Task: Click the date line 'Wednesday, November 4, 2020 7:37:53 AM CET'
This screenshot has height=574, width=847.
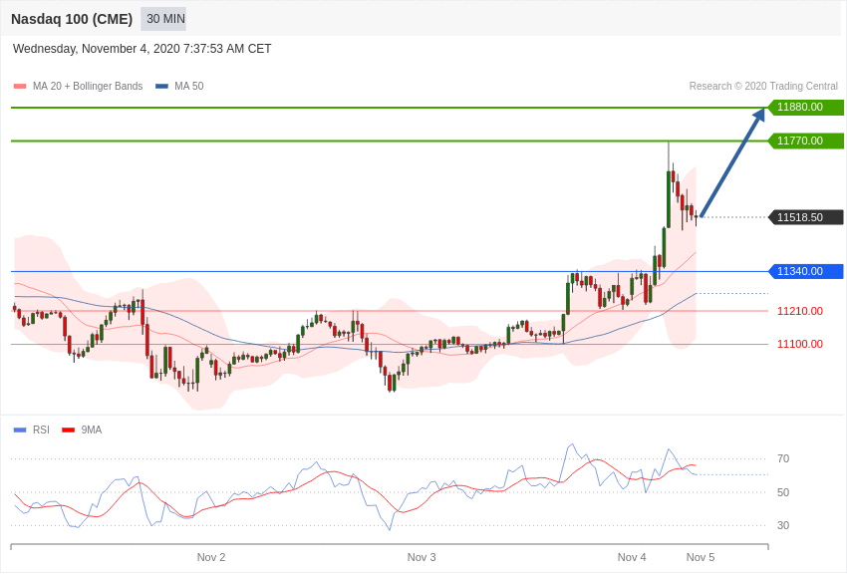Action: [142, 49]
